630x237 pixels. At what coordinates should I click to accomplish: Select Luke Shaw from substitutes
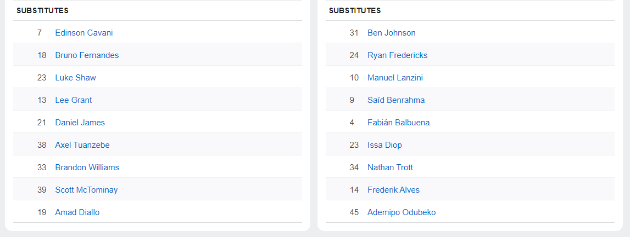tap(75, 78)
